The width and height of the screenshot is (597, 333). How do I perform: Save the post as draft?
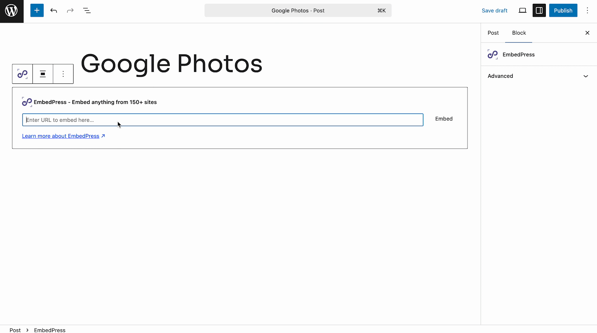(x=494, y=10)
